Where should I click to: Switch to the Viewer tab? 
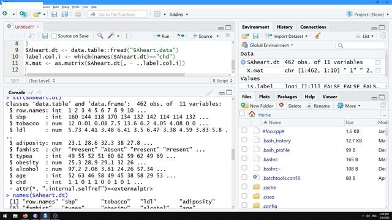pyautogui.click(x=330, y=97)
